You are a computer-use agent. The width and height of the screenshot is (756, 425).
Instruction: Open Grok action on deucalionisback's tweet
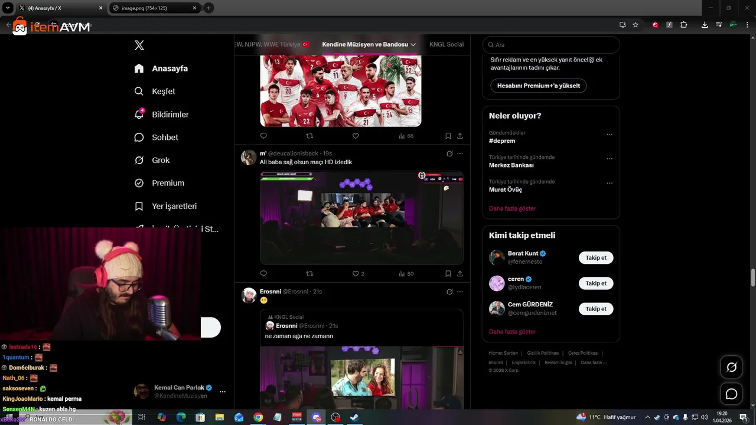449,153
